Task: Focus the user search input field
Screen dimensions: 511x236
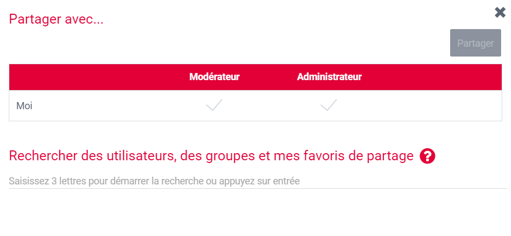Action: (258, 181)
